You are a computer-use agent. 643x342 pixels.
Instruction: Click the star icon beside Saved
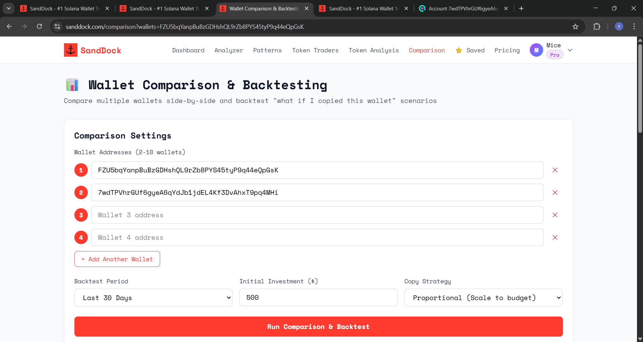pos(459,50)
